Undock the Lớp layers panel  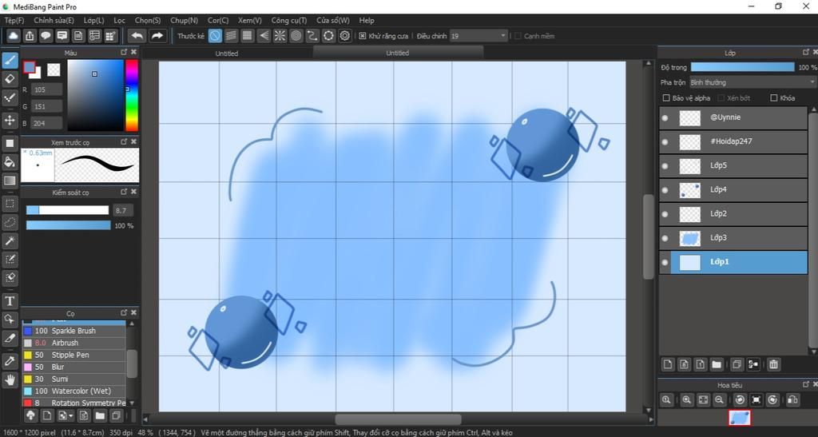[x=805, y=52]
